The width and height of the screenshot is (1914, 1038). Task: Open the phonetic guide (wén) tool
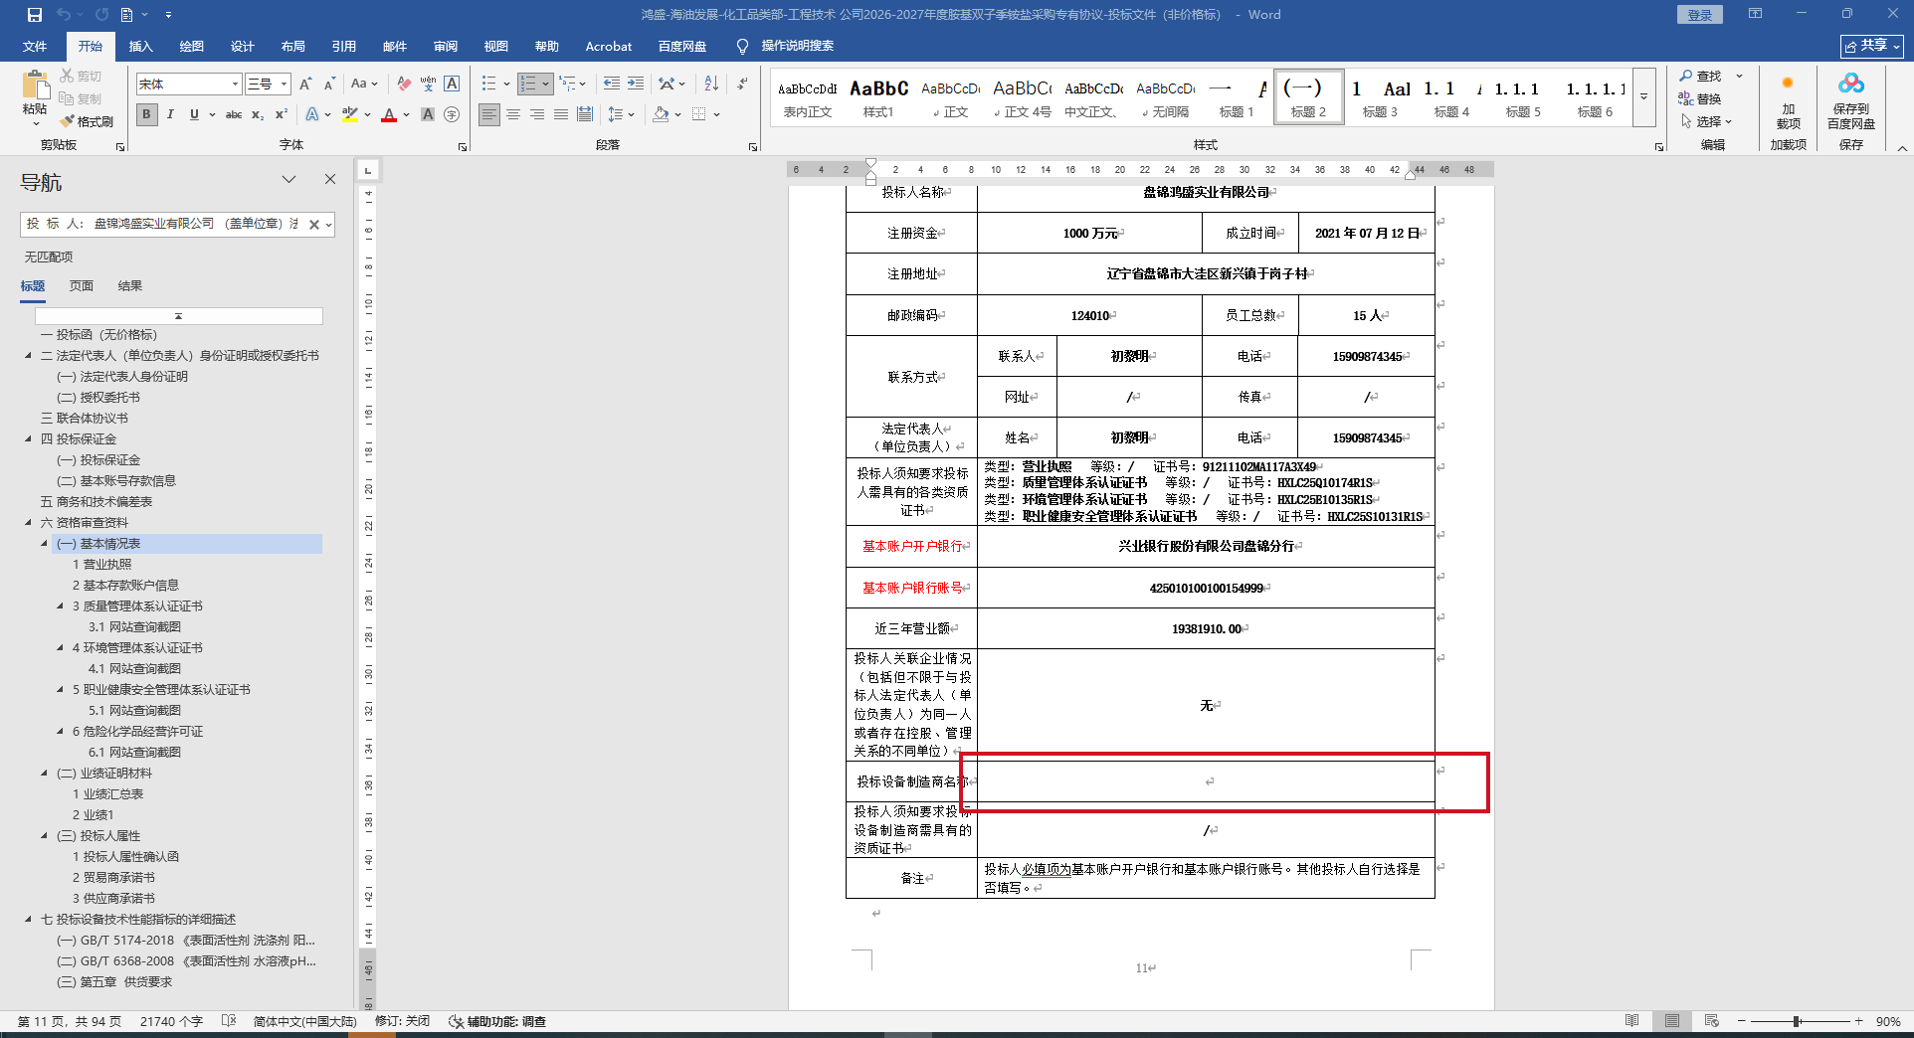coord(428,85)
